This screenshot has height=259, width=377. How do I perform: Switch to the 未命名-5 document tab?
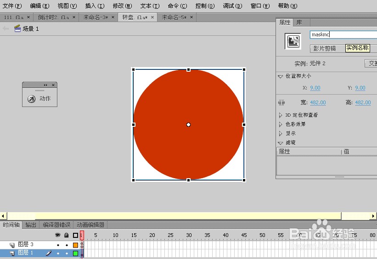[174, 17]
